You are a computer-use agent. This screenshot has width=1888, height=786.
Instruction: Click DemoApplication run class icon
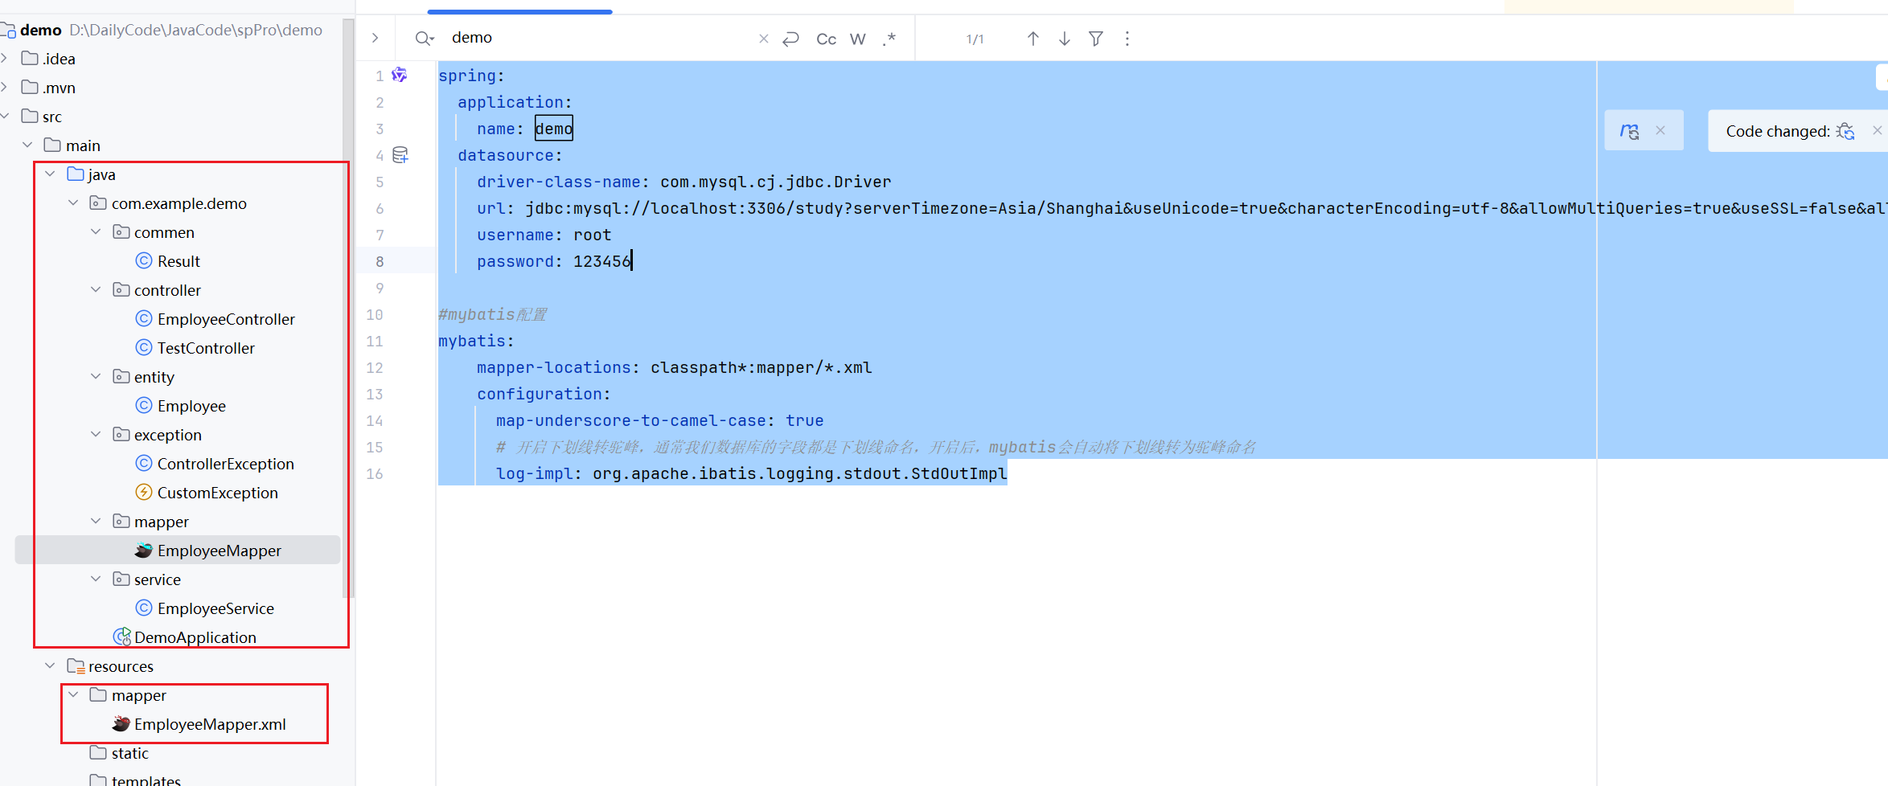click(x=122, y=637)
